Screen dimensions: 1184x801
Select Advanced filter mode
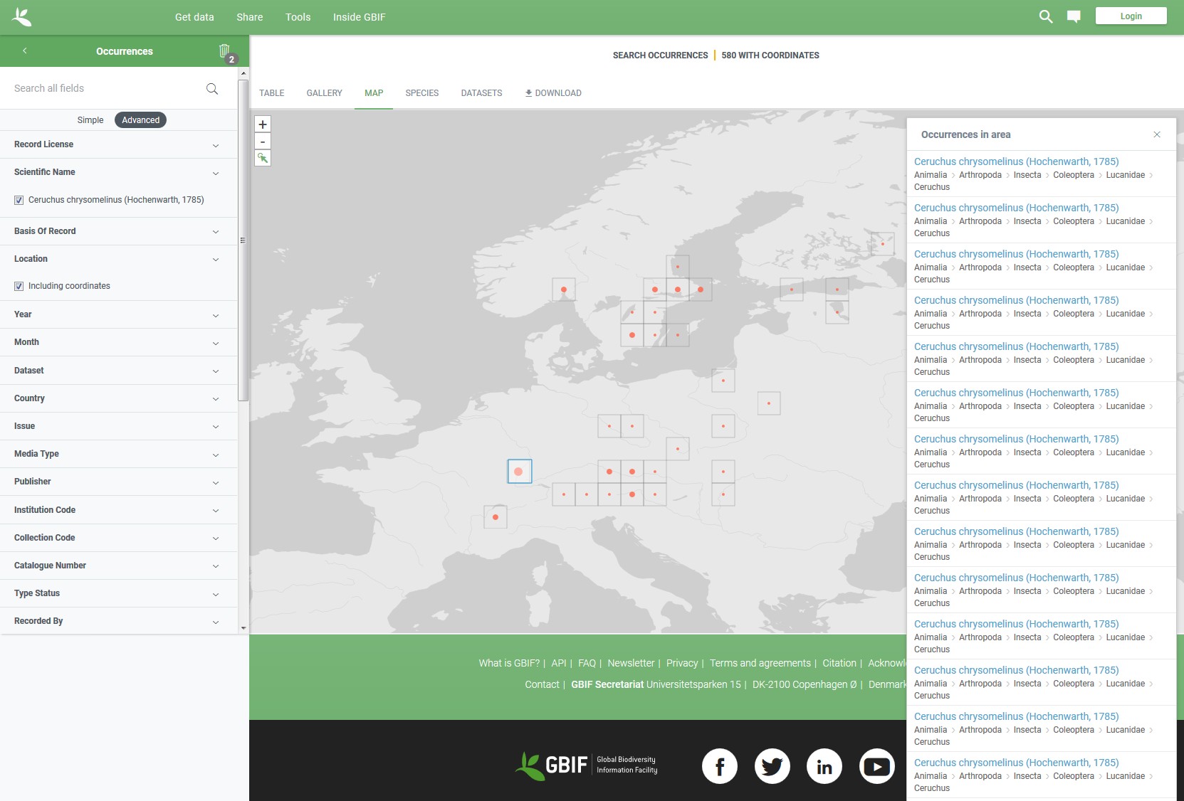(140, 120)
